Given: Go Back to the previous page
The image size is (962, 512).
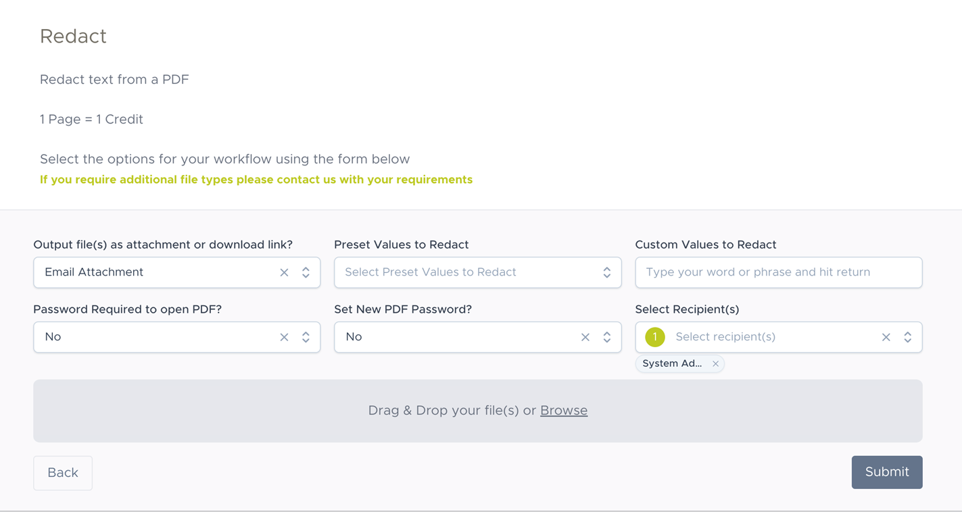Looking at the screenshot, I should pyautogui.click(x=63, y=473).
